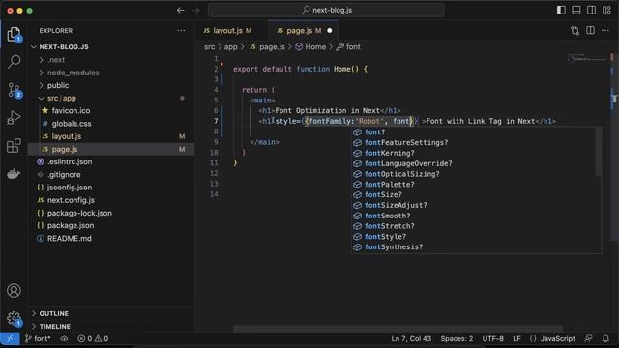Toggle the bottom panel layout icon
This screenshot has width=619, height=348.
point(576,10)
